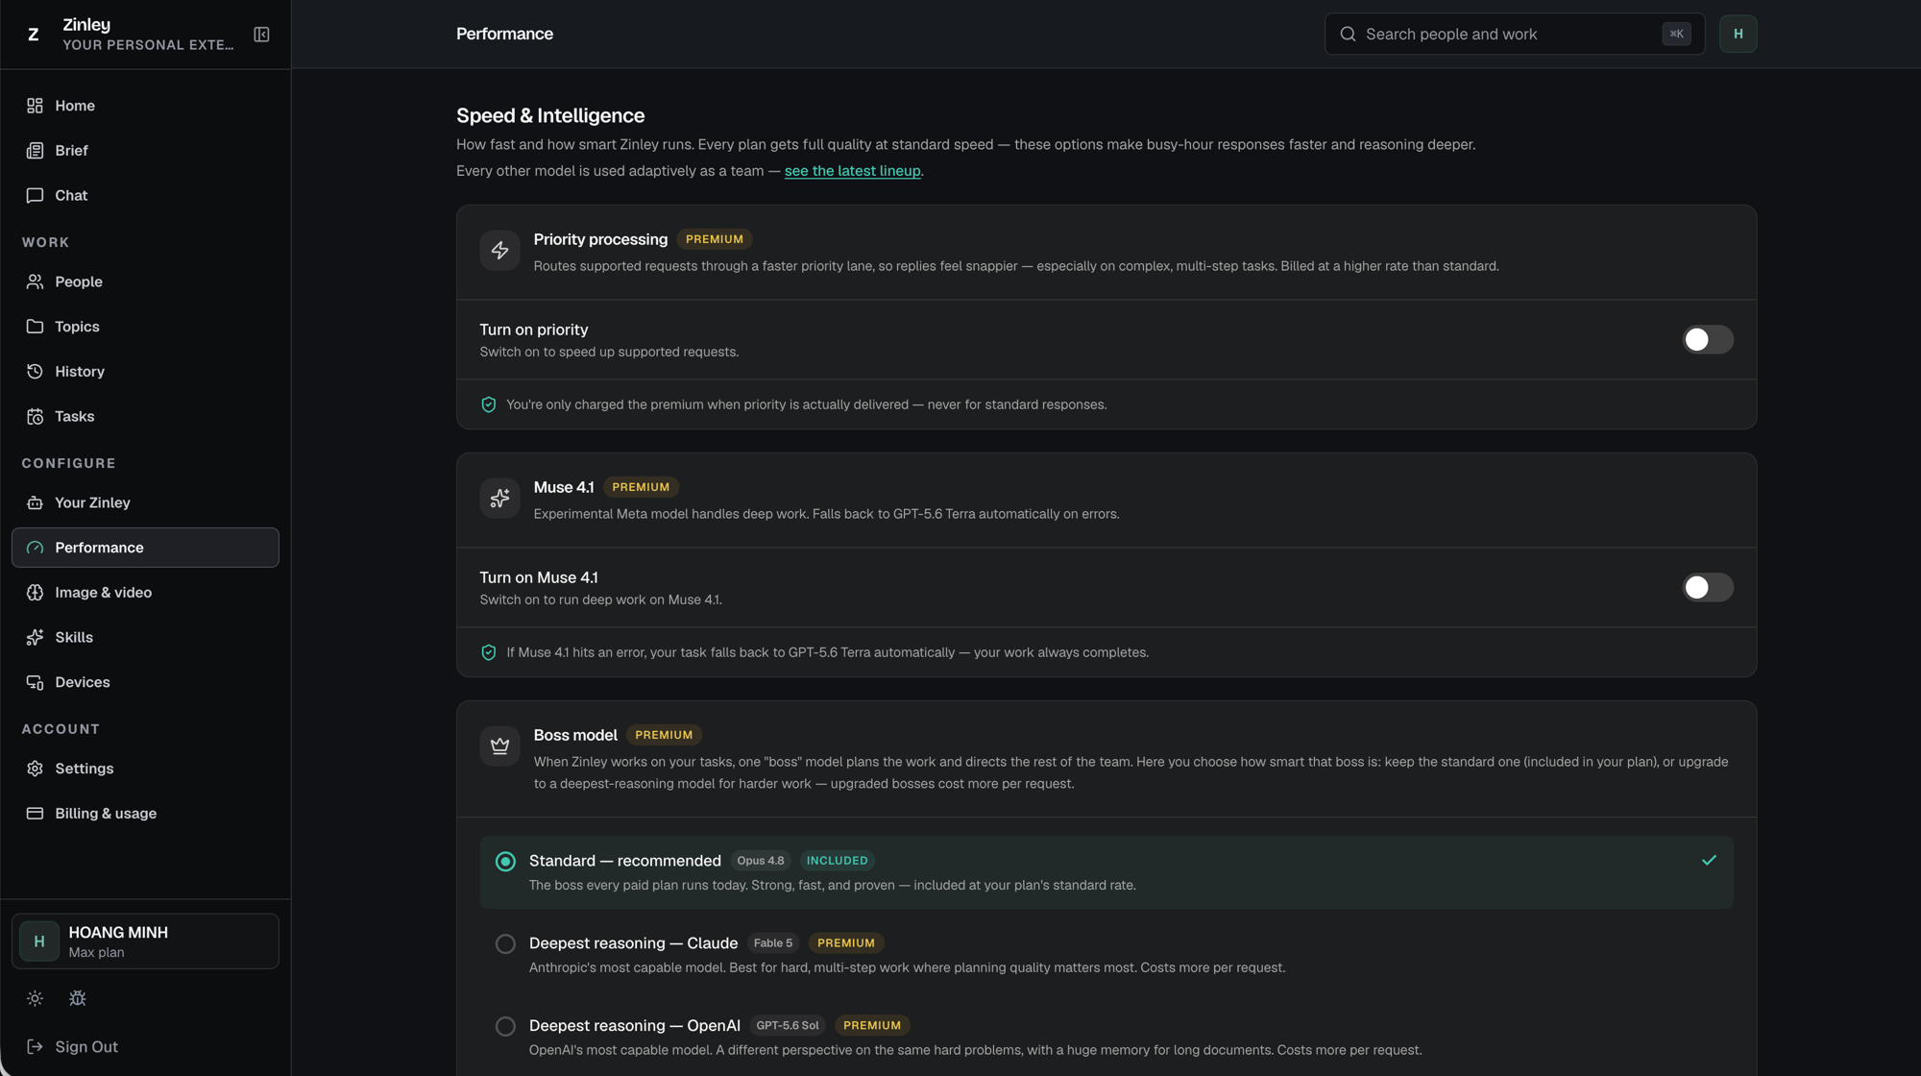Click the Fable 5 model tag

tap(773, 943)
